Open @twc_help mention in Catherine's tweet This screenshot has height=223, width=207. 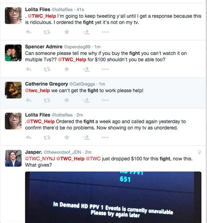pos(38,90)
